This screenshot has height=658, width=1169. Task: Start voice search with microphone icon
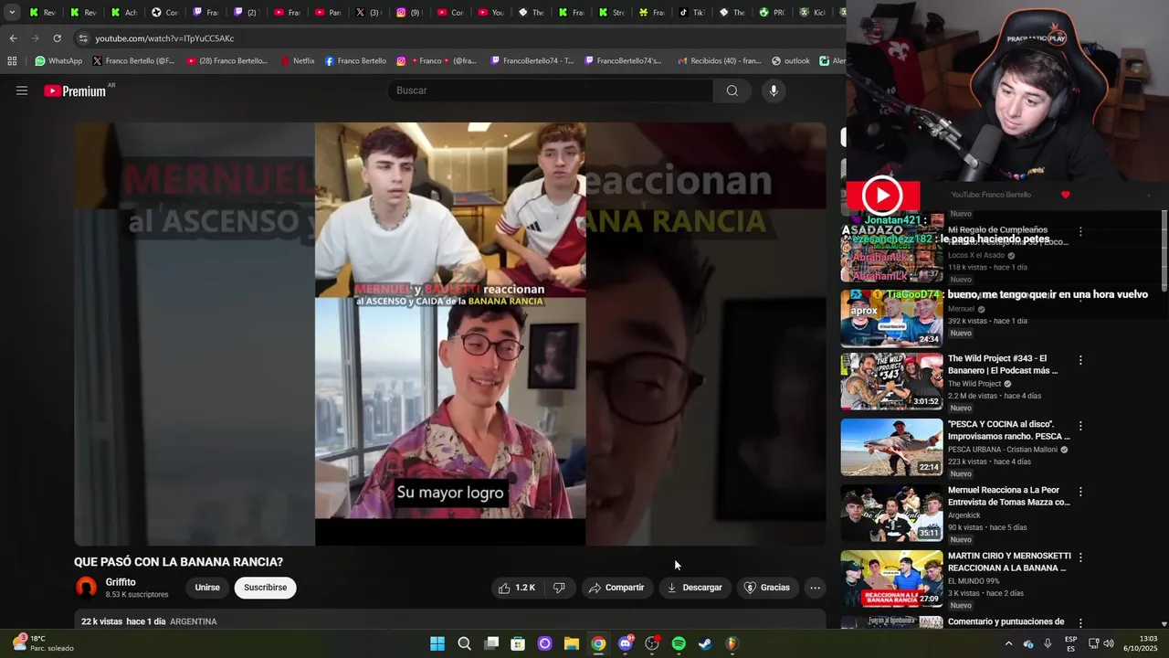pos(774,90)
